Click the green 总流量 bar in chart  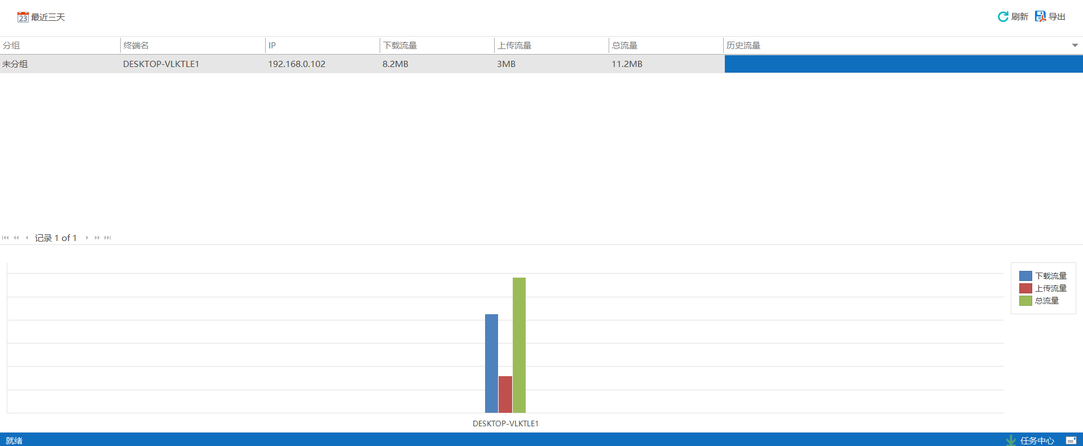[x=519, y=345]
